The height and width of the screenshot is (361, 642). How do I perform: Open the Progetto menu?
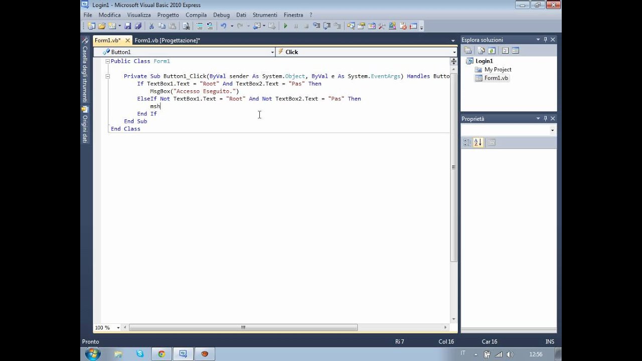click(168, 15)
